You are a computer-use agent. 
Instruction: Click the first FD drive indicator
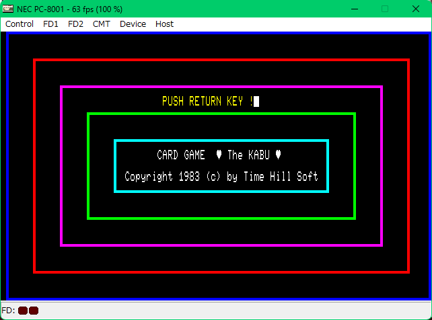pyautogui.click(x=23, y=311)
